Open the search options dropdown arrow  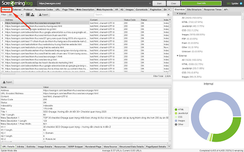point(168,15)
